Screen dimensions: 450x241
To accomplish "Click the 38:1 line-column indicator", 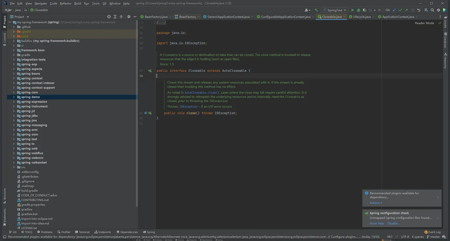I will click(390, 237).
